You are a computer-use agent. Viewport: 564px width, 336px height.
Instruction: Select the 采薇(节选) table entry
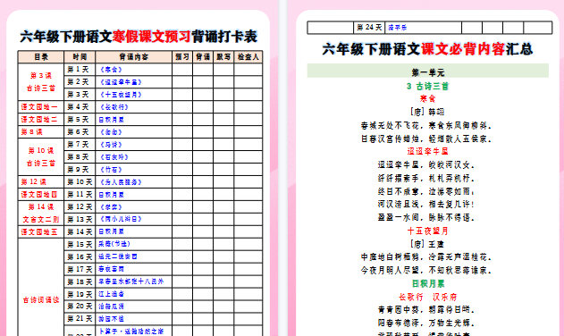114,244
